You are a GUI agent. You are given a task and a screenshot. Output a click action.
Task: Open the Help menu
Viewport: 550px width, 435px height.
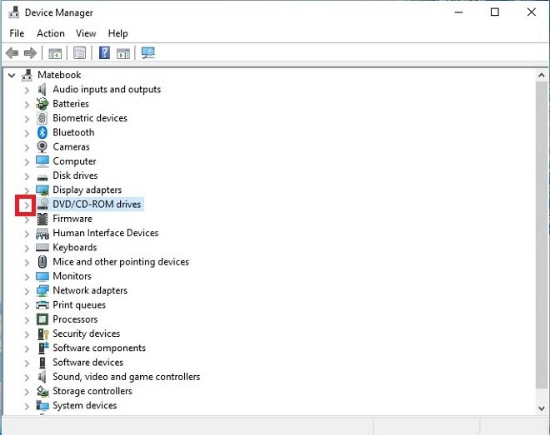[117, 33]
